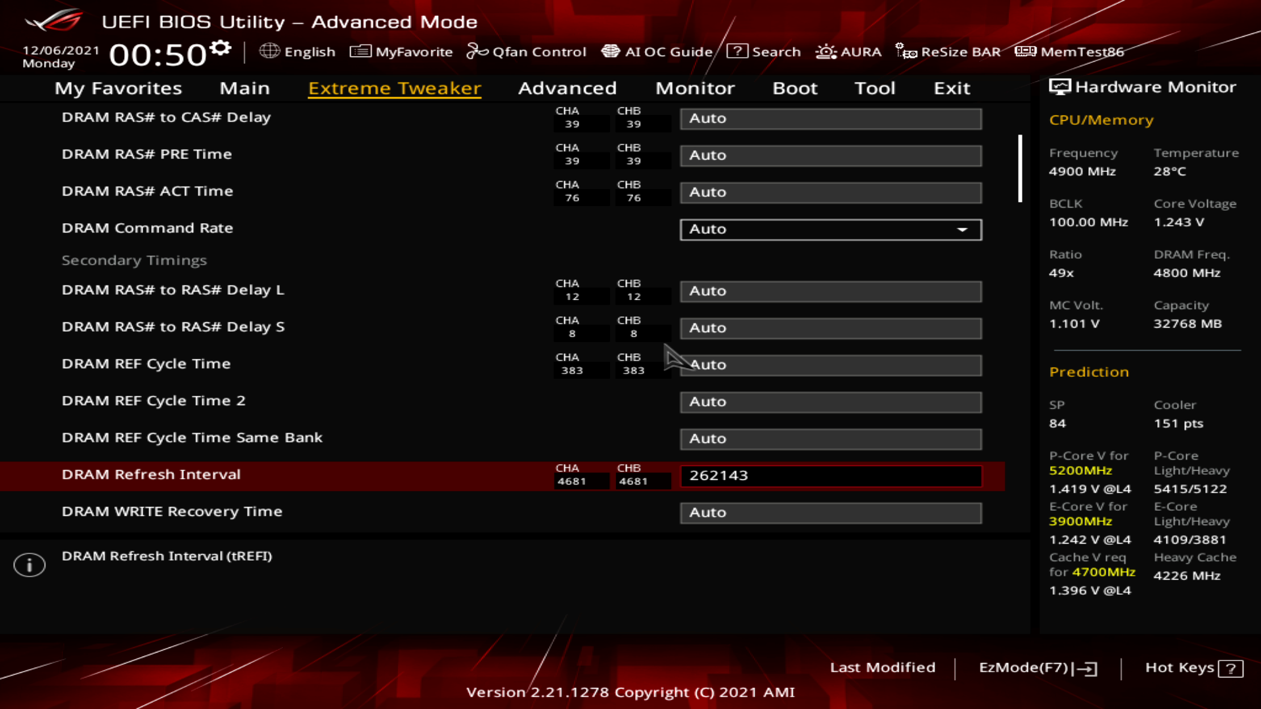Launch MemTest86 memory icon
The image size is (1261, 709).
(1025, 51)
